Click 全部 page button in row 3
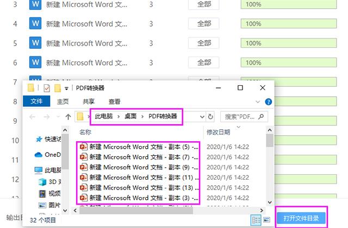 point(204,4)
